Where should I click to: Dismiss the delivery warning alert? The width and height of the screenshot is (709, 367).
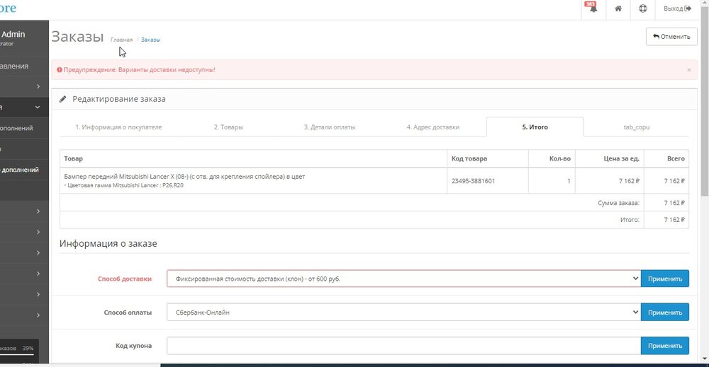(x=688, y=70)
